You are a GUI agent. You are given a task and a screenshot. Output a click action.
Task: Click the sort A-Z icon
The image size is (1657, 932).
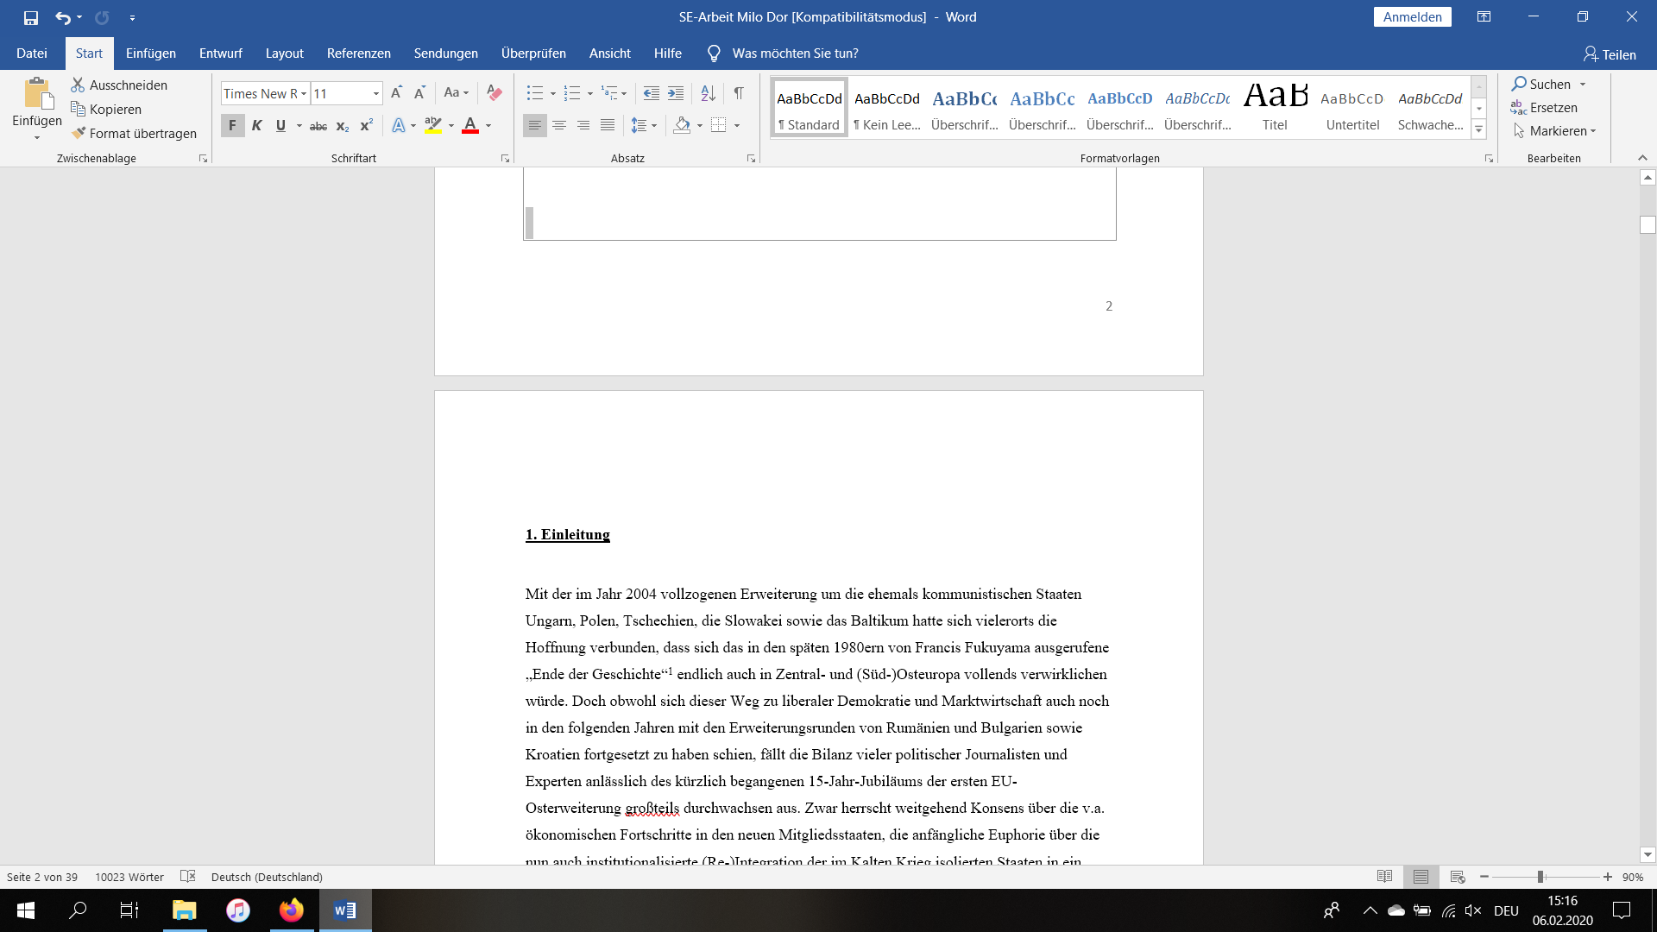point(708,92)
